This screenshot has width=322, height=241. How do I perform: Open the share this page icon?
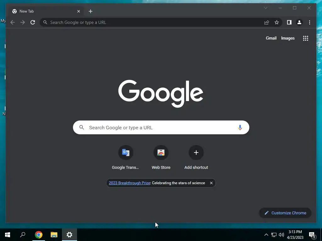click(267, 22)
